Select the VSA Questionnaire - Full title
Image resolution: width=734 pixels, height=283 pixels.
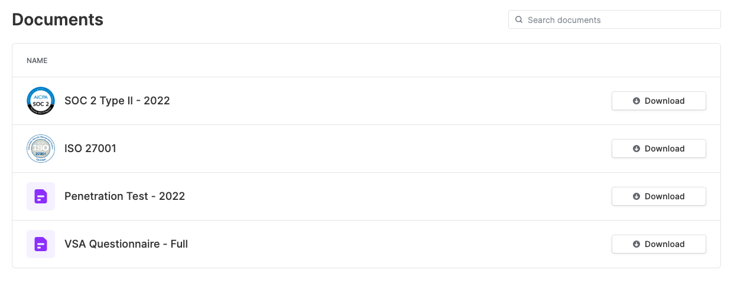126,244
